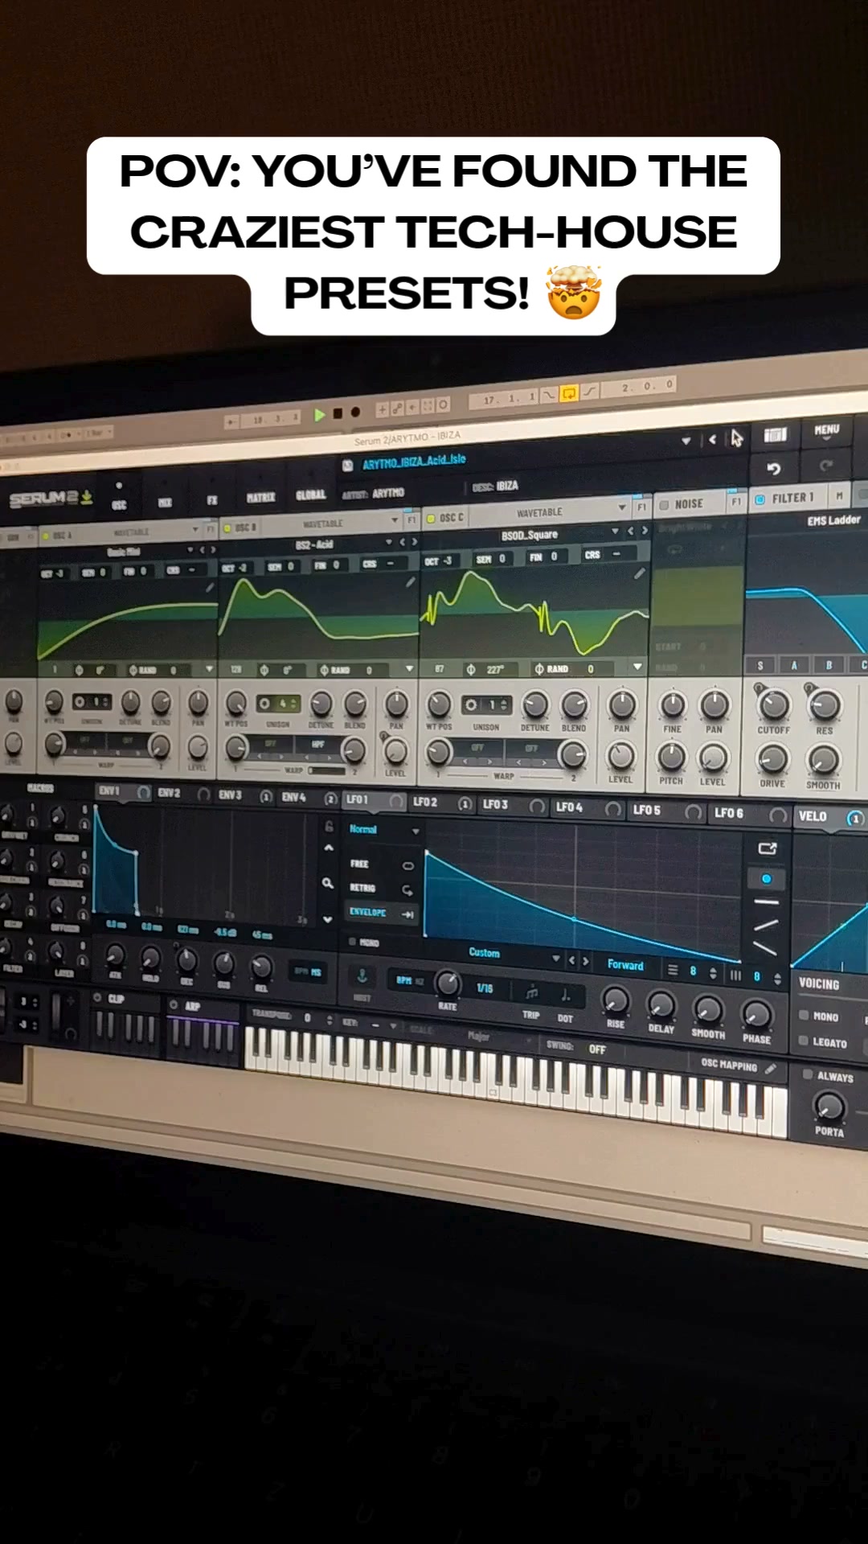
Task: Toggle OSC C on or off
Action: point(431,519)
